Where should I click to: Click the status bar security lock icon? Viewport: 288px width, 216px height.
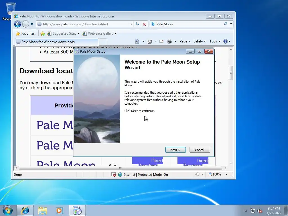pyautogui.click(x=197, y=174)
